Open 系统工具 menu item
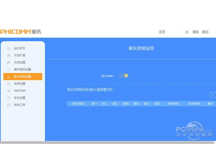The image size is (216, 144). [x=19, y=105]
